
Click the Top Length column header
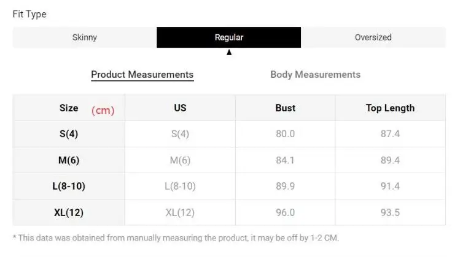[x=390, y=108]
